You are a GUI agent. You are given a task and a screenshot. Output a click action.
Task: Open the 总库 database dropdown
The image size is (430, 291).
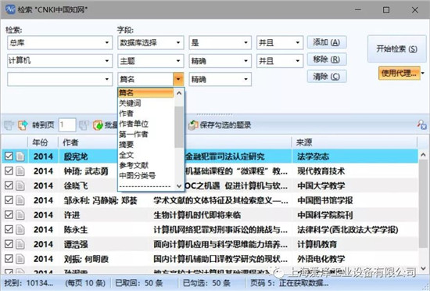click(107, 43)
